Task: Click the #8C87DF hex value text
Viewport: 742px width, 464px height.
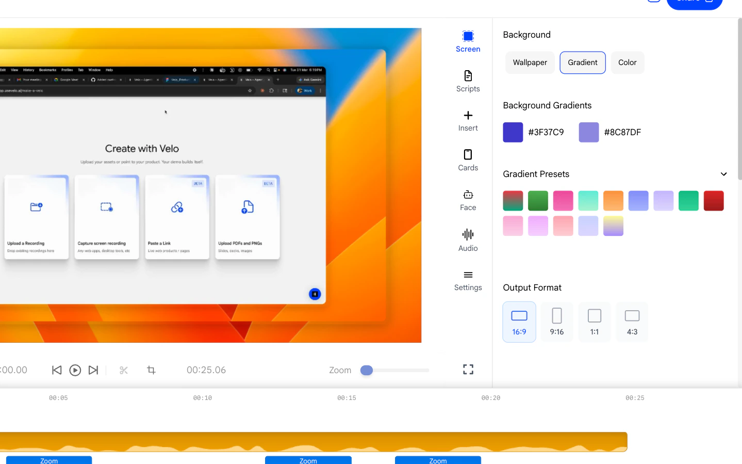Action: point(622,132)
